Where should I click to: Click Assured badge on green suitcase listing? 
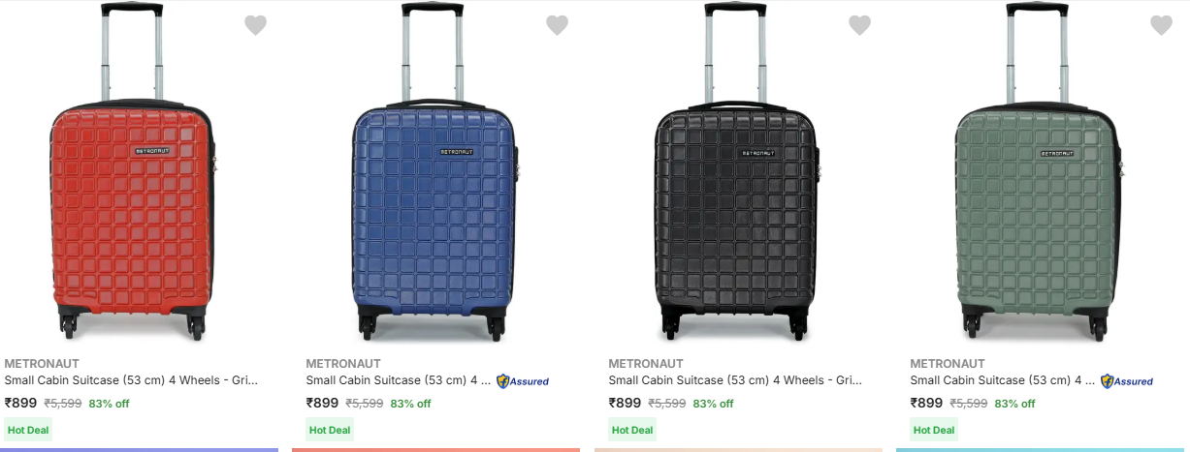point(1127,381)
